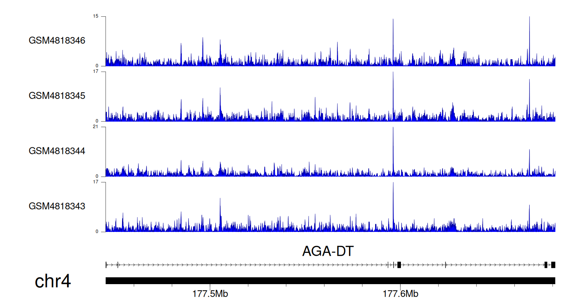Click the y-axis maximum value 15
Screen dimensions: 585x304
[96, 16]
